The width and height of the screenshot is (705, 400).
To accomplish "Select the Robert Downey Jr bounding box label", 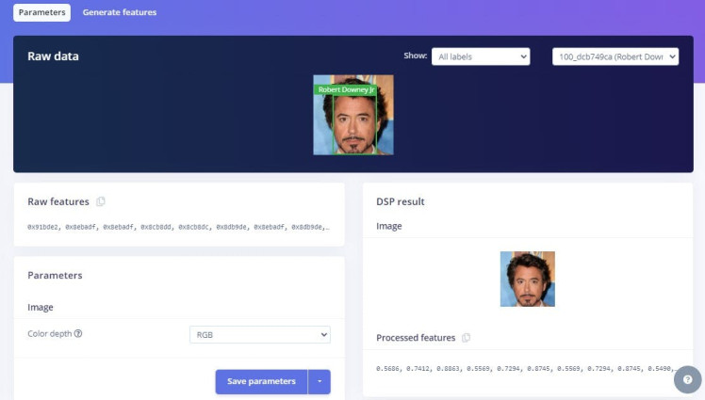I will [346, 89].
